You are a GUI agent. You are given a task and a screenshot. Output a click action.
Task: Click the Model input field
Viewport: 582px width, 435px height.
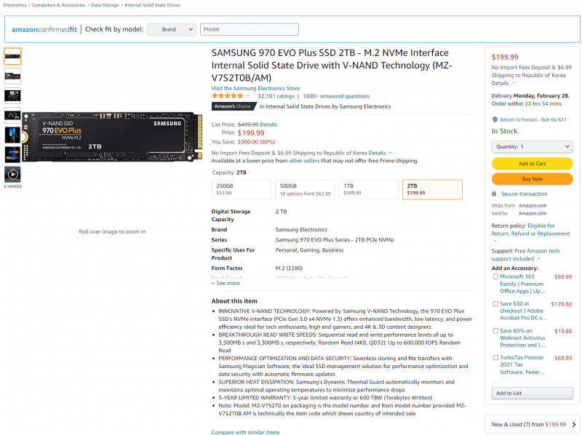[x=249, y=29]
